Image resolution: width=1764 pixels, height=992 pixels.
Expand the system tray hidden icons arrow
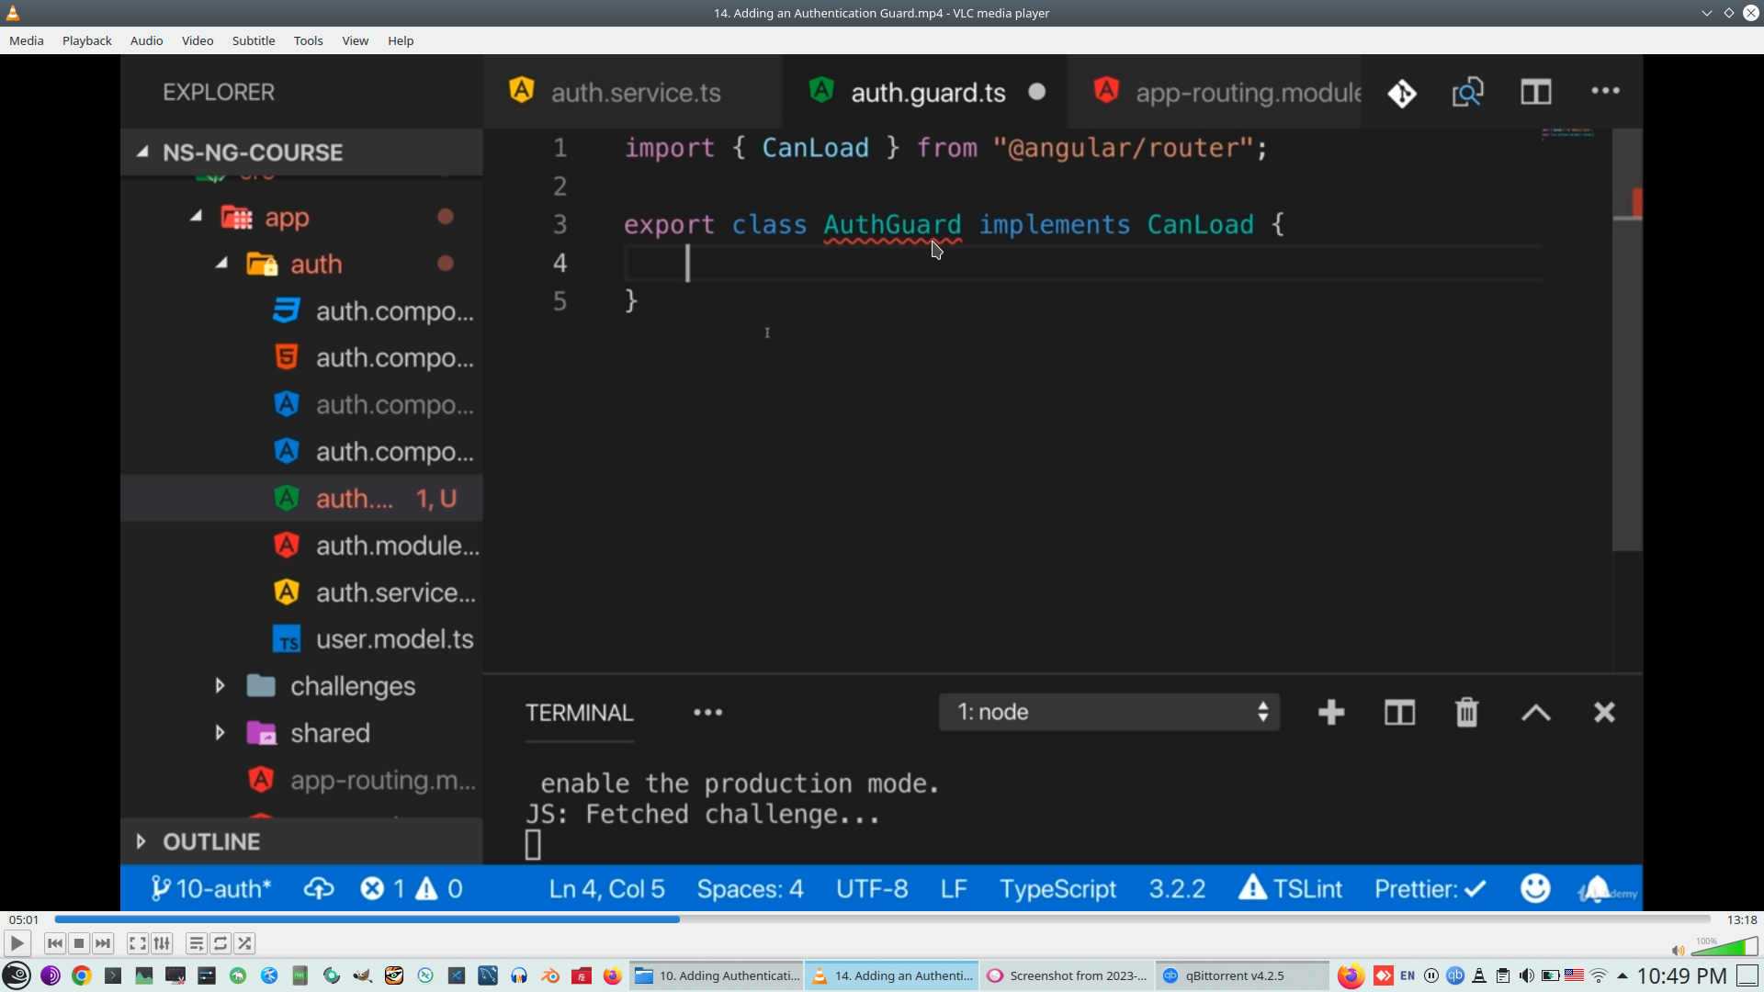point(1623,975)
